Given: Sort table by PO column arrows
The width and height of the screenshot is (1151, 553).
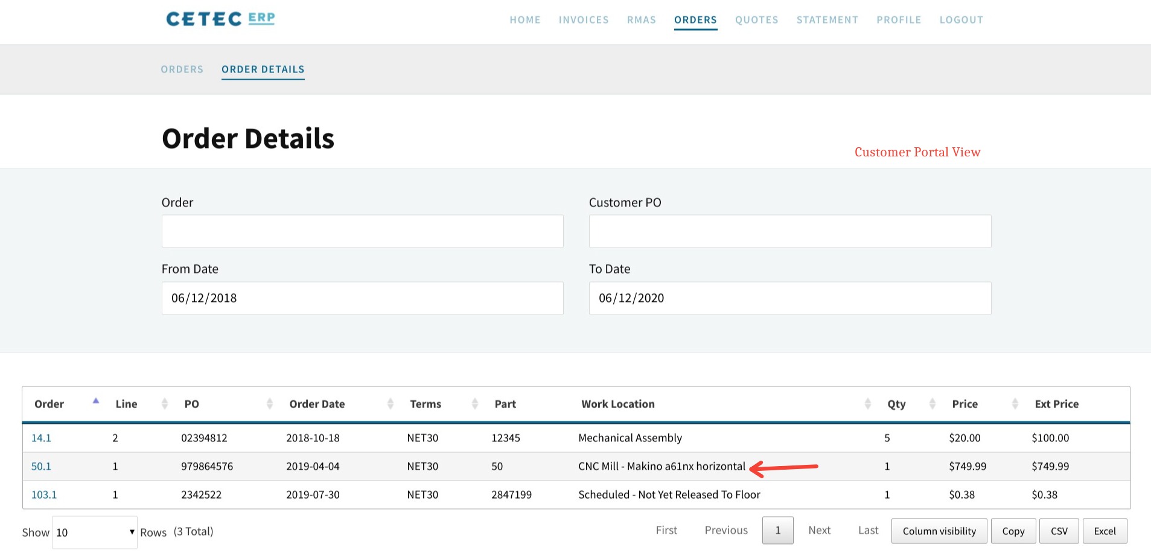Looking at the screenshot, I should tap(270, 404).
